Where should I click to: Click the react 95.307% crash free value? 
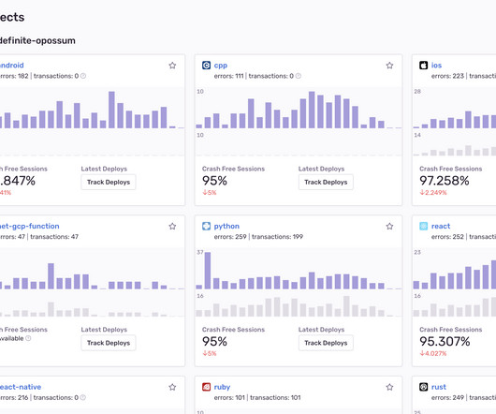coord(445,342)
